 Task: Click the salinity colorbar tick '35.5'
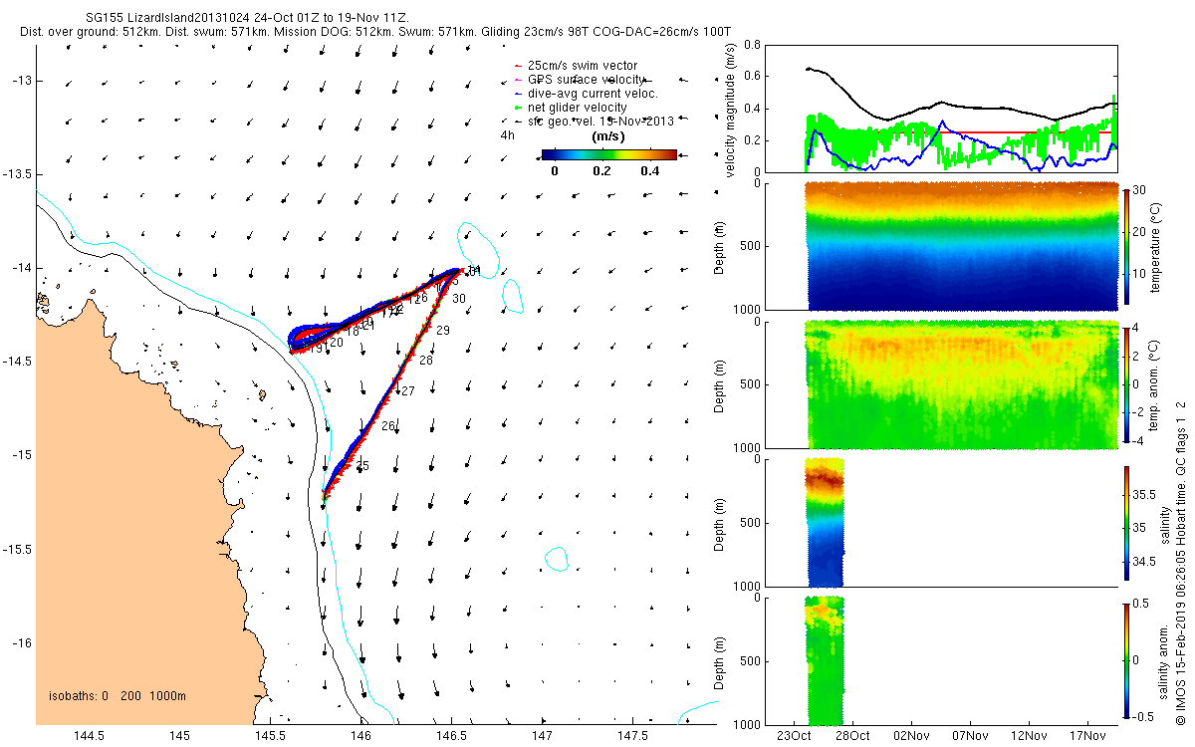(x=1146, y=494)
